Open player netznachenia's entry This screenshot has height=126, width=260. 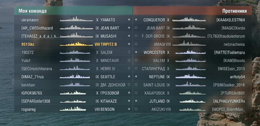(234, 44)
